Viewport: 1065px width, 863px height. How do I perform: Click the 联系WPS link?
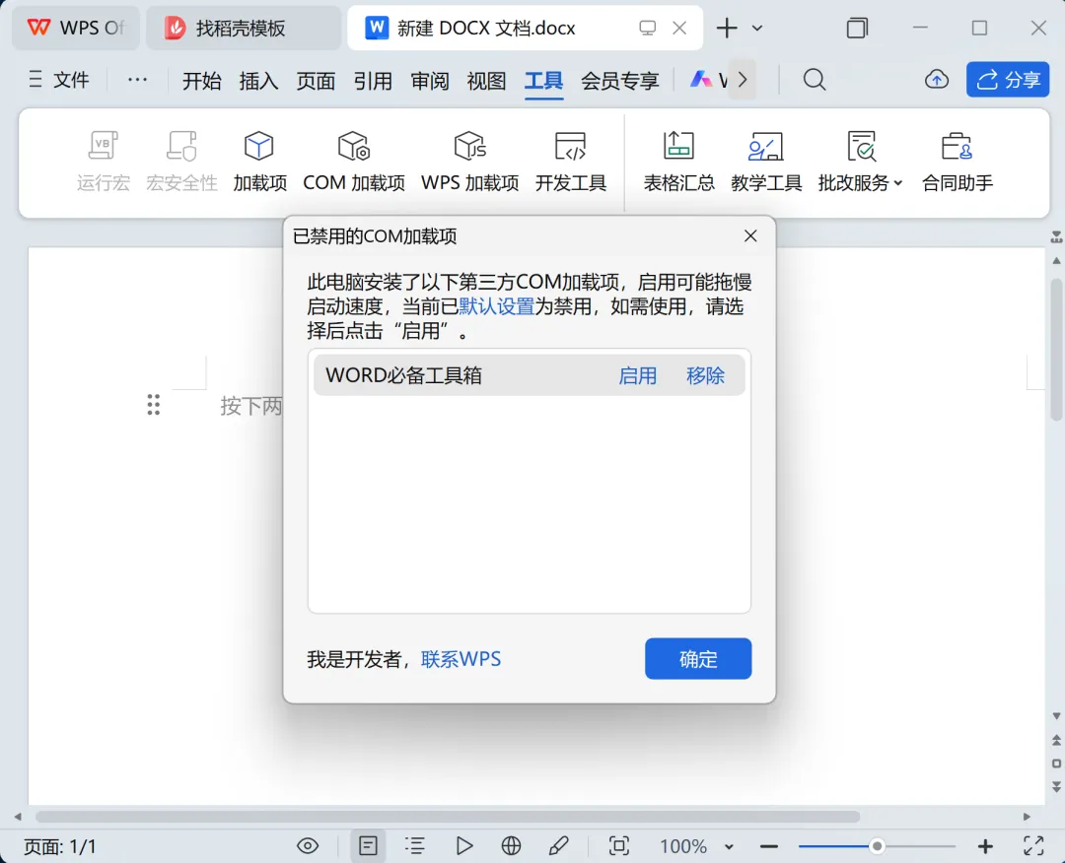(x=461, y=659)
